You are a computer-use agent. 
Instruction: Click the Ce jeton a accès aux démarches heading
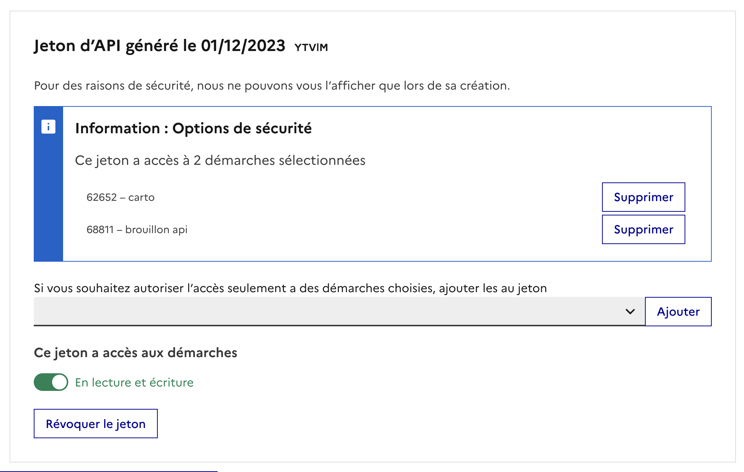(x=135, y=353)
